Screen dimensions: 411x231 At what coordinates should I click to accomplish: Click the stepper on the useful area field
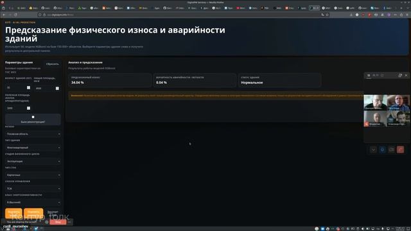[28, 108]
